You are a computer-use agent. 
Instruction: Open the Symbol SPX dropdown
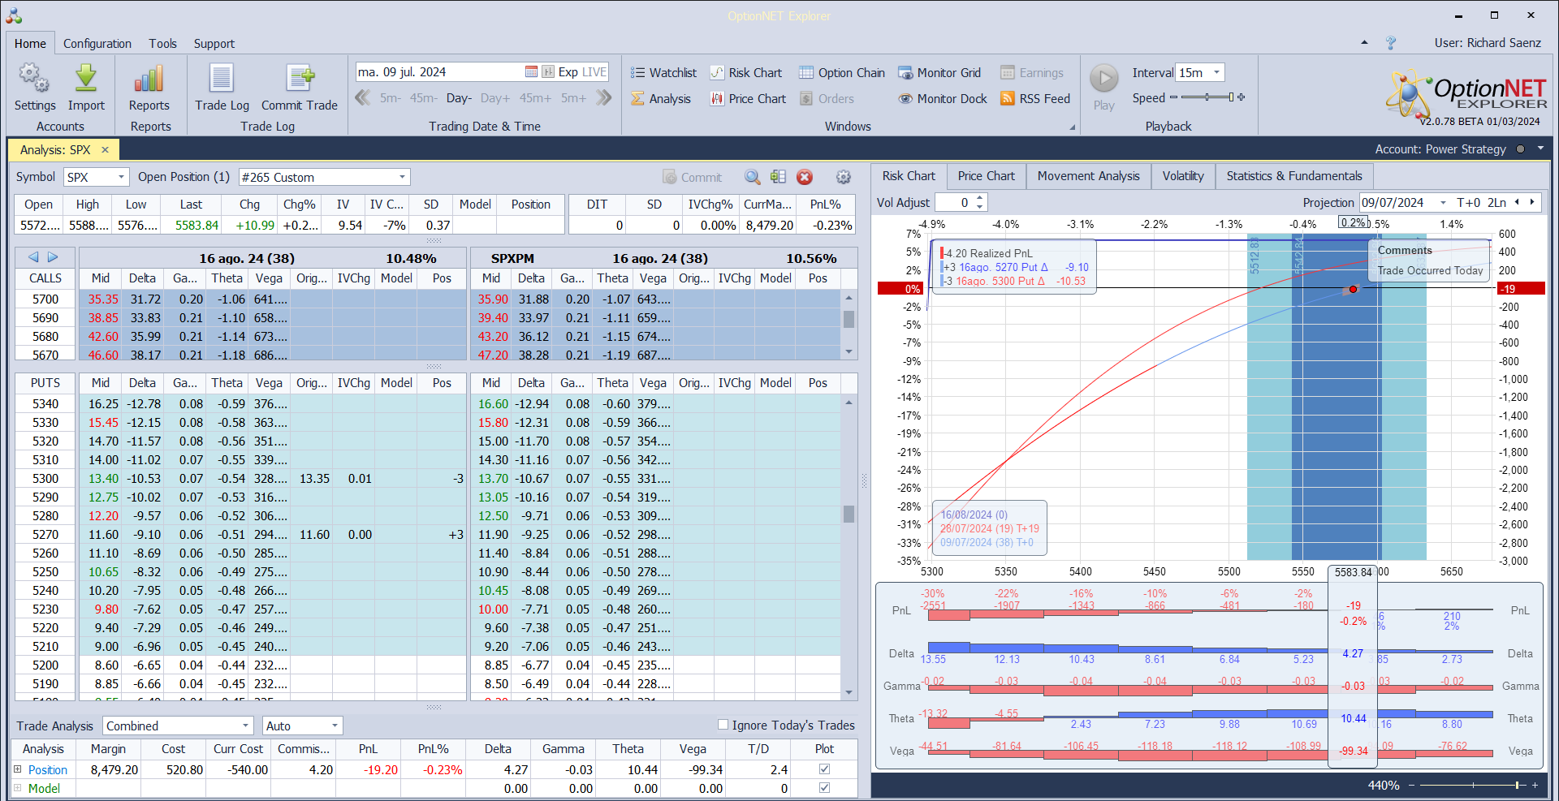point(122,177)
